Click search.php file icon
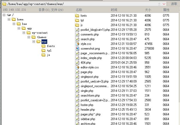180x125 pixels. coord(77,39)
